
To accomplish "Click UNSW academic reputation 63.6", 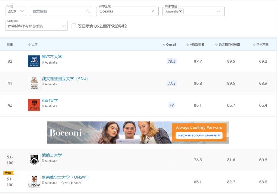I will point(263,182).
